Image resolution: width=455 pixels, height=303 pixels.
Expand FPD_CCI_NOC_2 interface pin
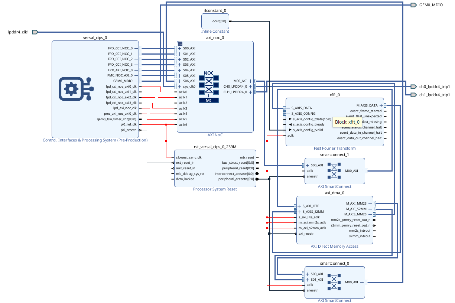pos(136,59)
